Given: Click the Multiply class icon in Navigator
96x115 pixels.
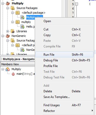Looking at the screenshot, I should point(8,69).
